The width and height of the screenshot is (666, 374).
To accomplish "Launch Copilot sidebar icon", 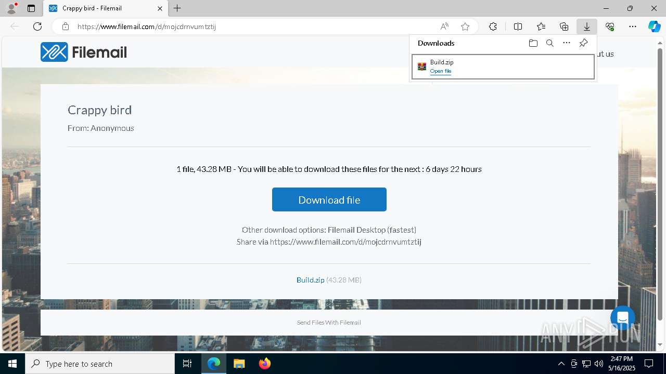I will point(654,26).
